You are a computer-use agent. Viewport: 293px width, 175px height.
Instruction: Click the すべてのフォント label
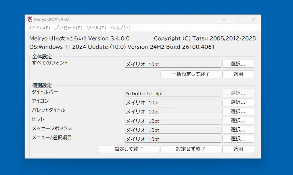[x=50, y=63]
